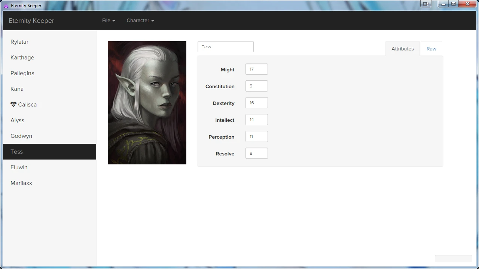Open Pallegina's character sheet
Image resolution: width=479 pixels, height=269 pixels.
(x=22, y=73)
